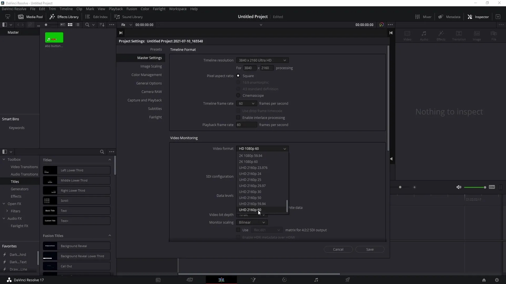Click the Master Settings tab
This screenshot has width=506, height=284.
click(x=149, y=58)
